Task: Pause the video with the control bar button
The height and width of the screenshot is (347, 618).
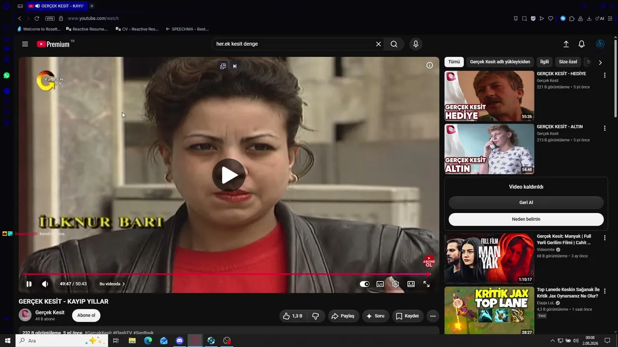Action: pyautogui.click(x=29, y=284)
